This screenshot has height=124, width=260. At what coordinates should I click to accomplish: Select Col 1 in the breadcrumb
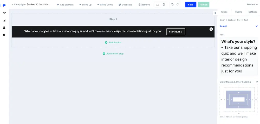(x=239, y=20)
